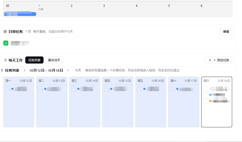Click the blue dot on Monday's task

tap(12, 89)
